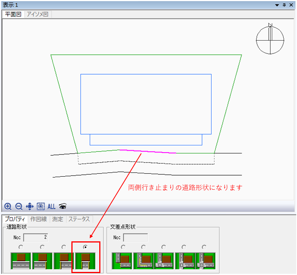The image size is (297, 275).
Task: Select the crossroad intersection radio button
Action: click(x=204, y=247)
